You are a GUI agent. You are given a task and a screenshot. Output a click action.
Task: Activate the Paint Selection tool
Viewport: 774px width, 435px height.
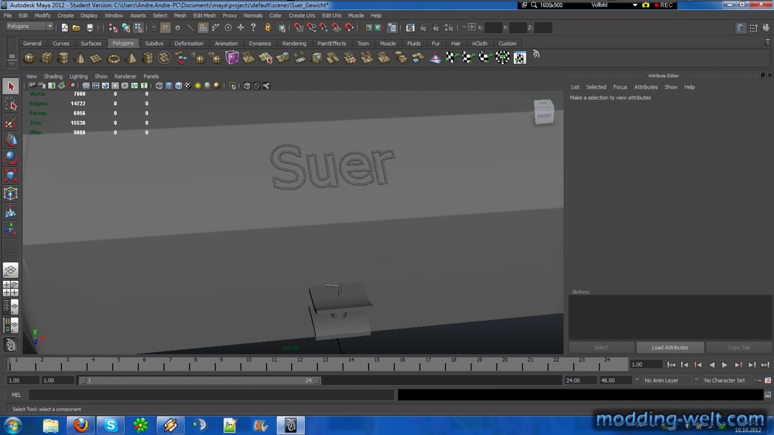pyautogui.click(x=11, y=123)
